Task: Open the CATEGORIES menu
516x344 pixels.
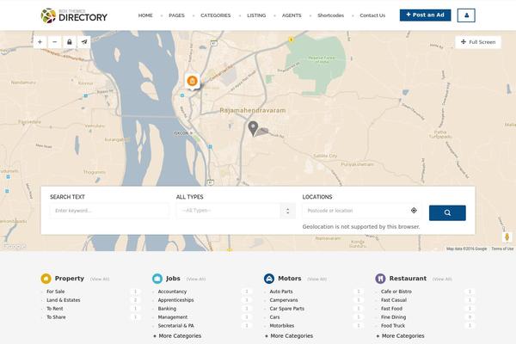Action: (216, 15)
